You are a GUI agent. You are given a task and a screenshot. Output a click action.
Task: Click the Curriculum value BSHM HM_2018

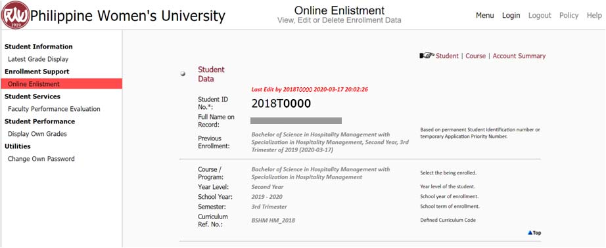273,220
